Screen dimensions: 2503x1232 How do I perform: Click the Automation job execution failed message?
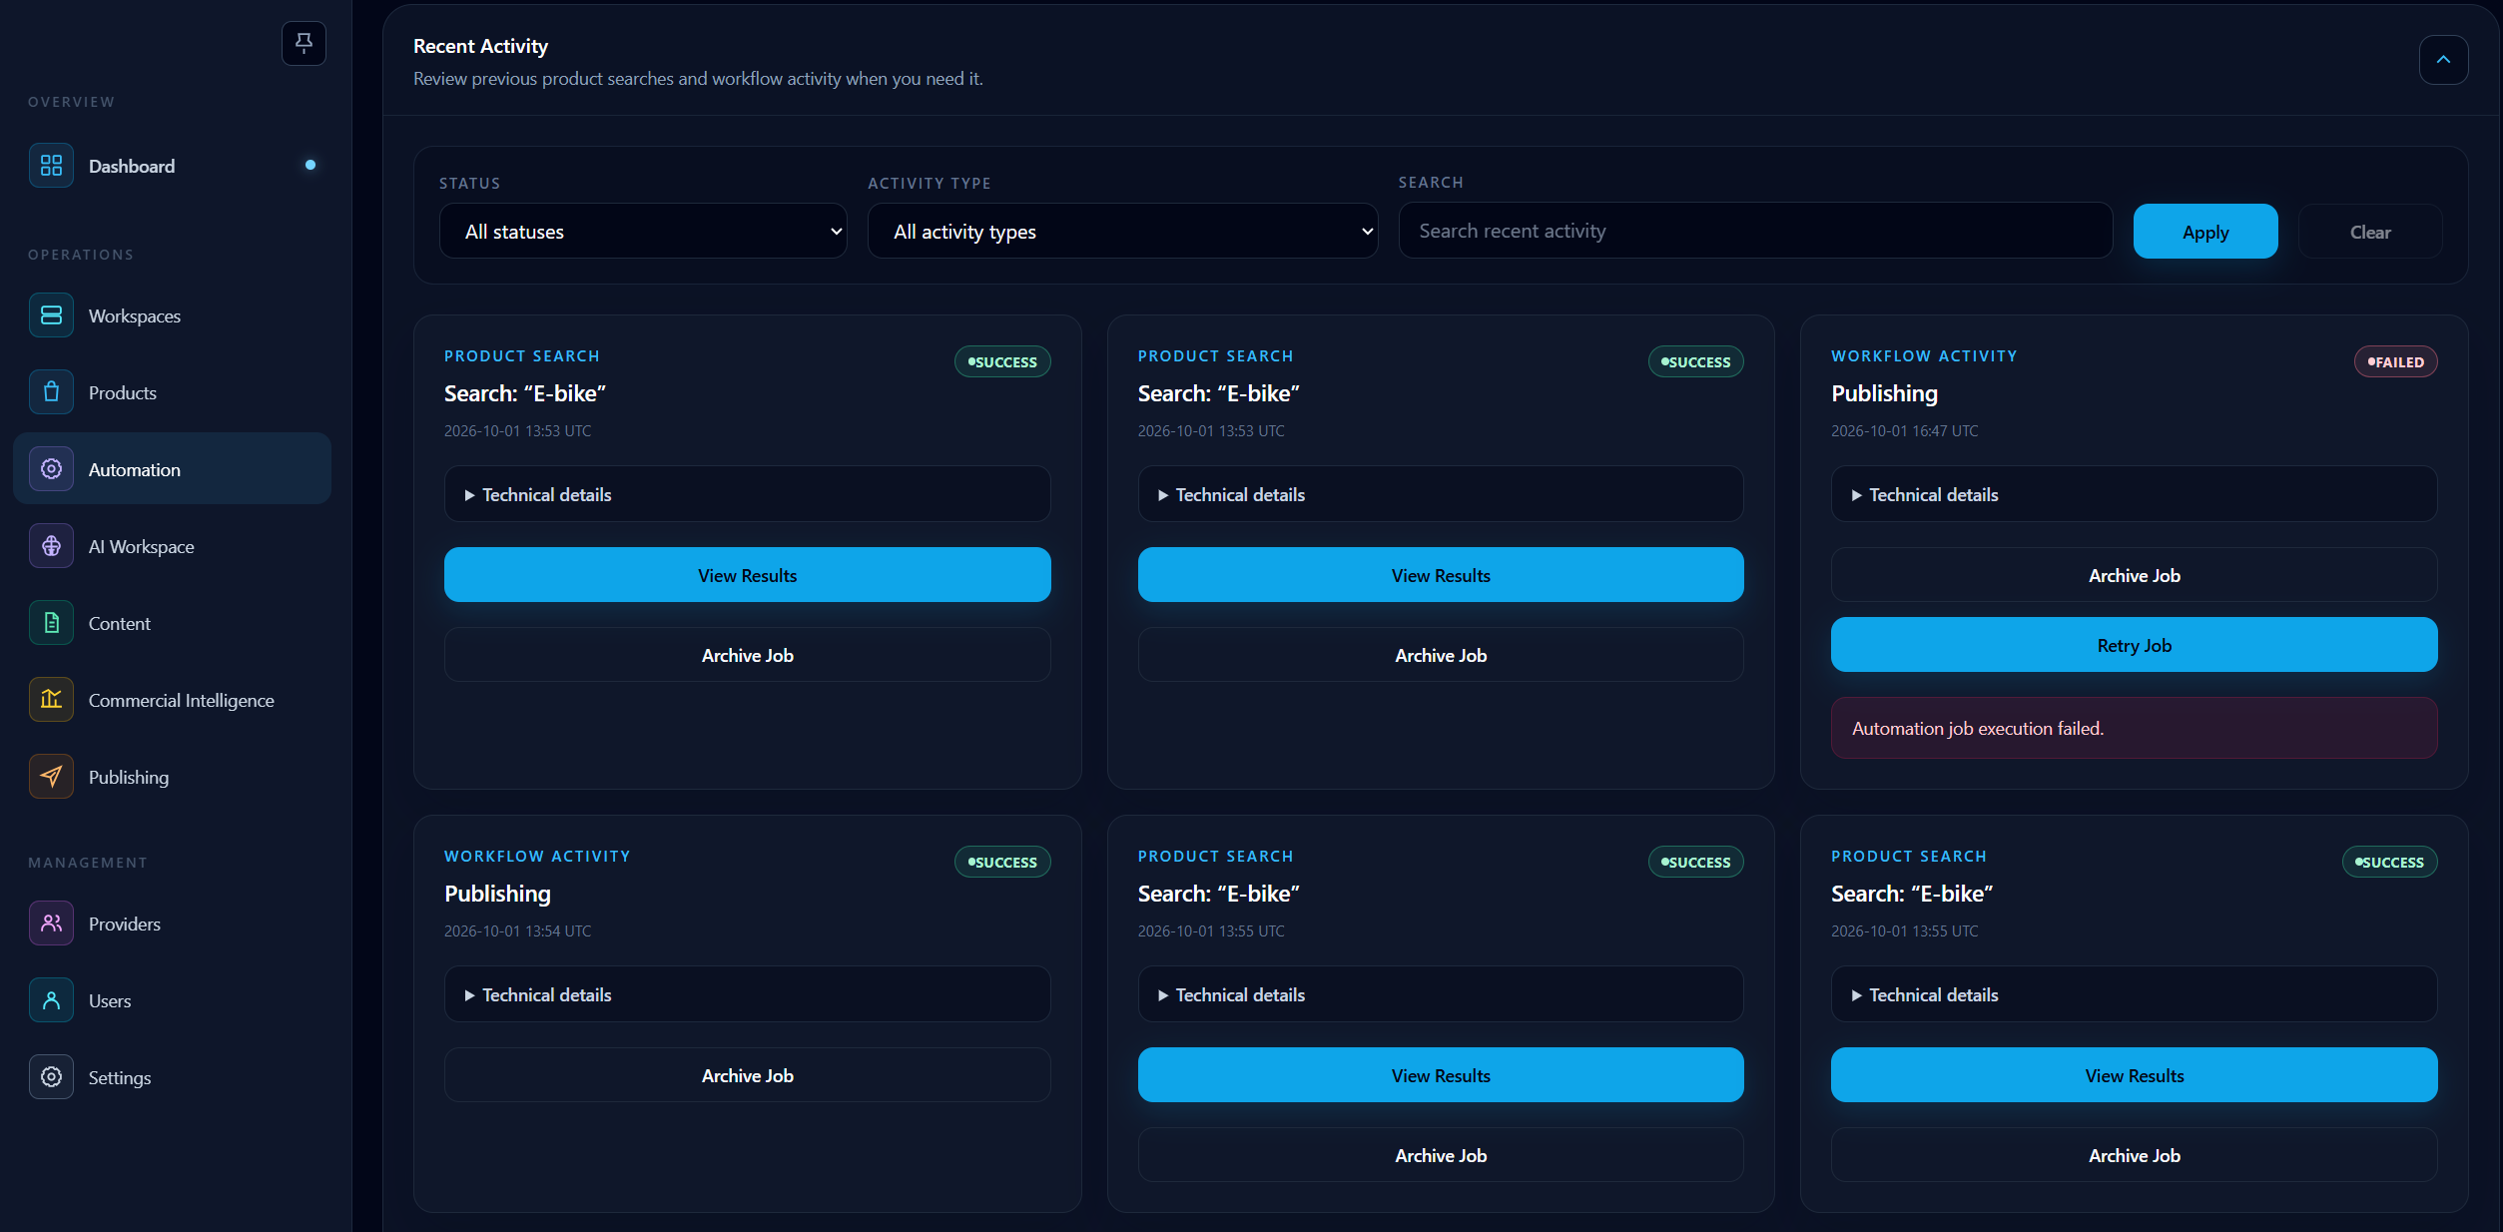click(2134, 728)
